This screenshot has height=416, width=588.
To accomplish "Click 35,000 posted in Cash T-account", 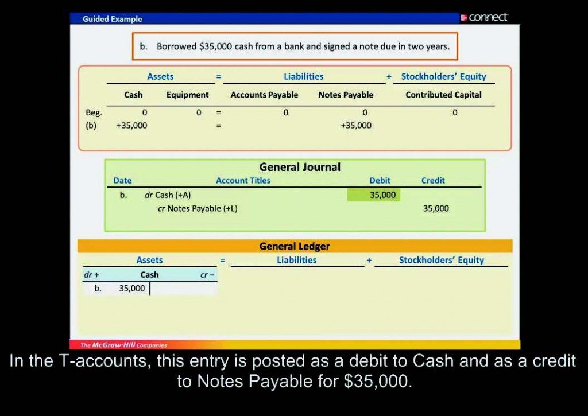I will (132, 288).
